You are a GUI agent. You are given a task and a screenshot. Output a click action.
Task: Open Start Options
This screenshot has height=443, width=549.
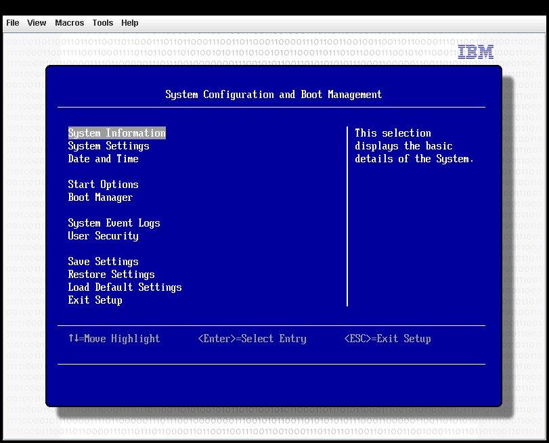(103, 184)
